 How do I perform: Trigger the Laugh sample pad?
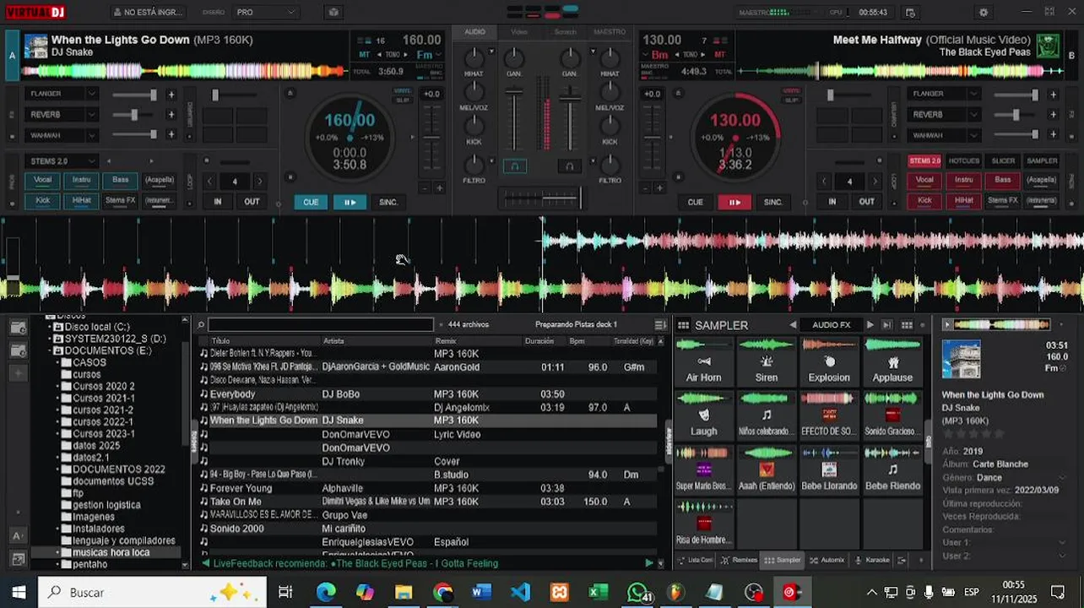(x=703, y=415)
